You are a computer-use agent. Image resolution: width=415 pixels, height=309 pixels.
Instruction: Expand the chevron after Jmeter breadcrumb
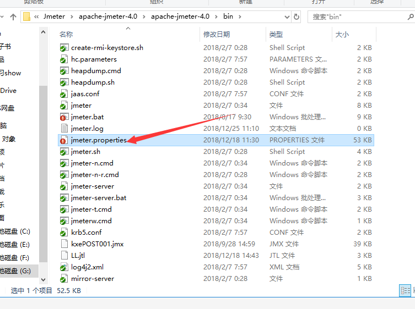click(x=72, y=17)
